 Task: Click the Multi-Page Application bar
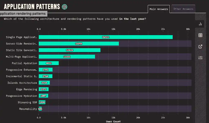[x=67, y=57]
